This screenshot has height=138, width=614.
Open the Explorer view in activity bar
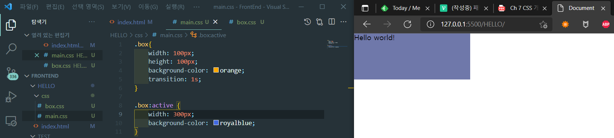(11, 25)
